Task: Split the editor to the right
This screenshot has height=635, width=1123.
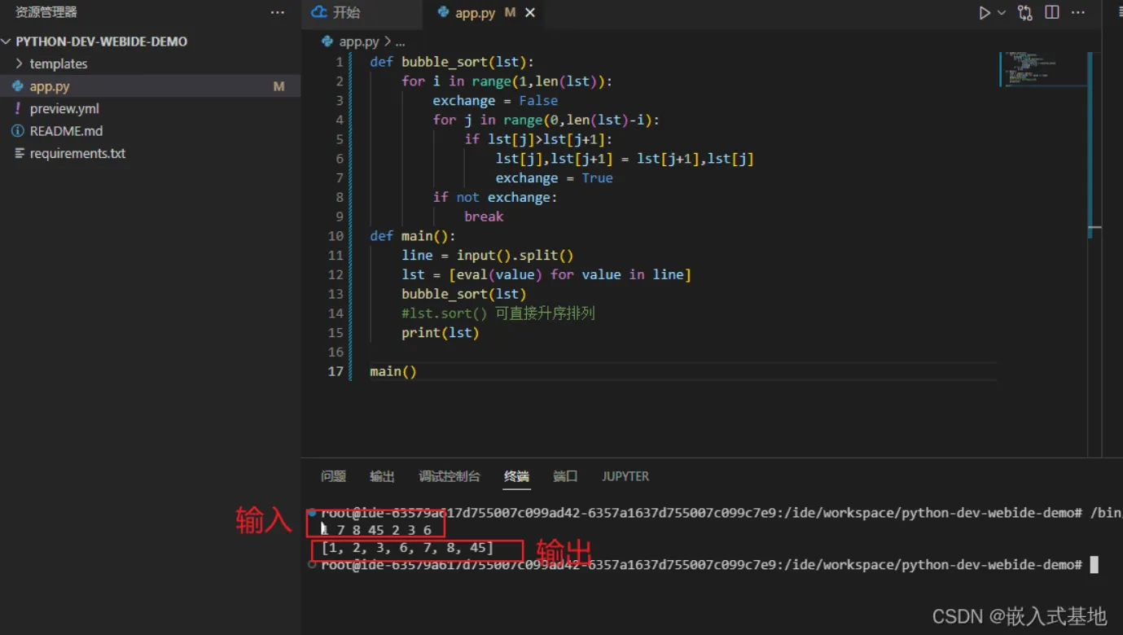Action: tap(1052, 13)
